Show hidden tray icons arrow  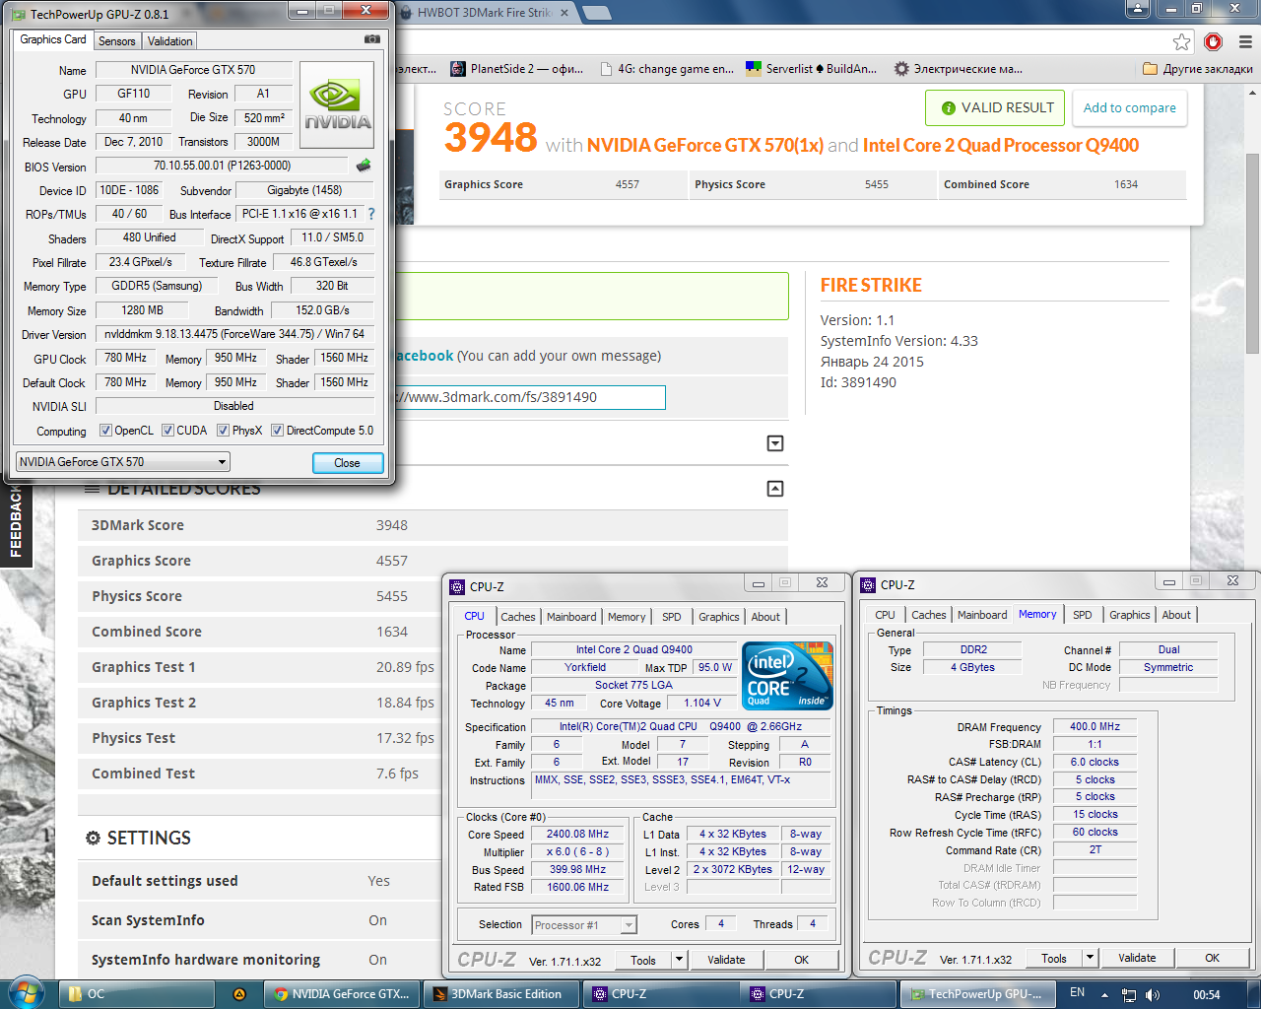click(x=1104, y=994)
